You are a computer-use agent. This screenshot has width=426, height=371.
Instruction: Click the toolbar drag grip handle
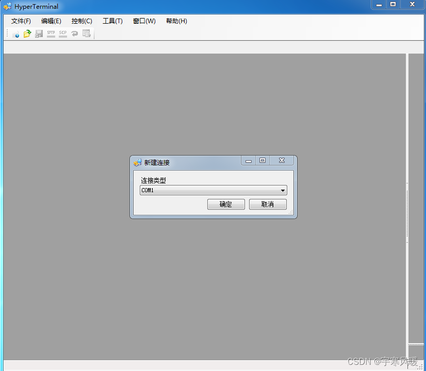click(x=7, y=33)
